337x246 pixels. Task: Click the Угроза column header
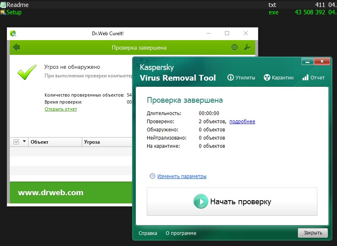point(107,142)
